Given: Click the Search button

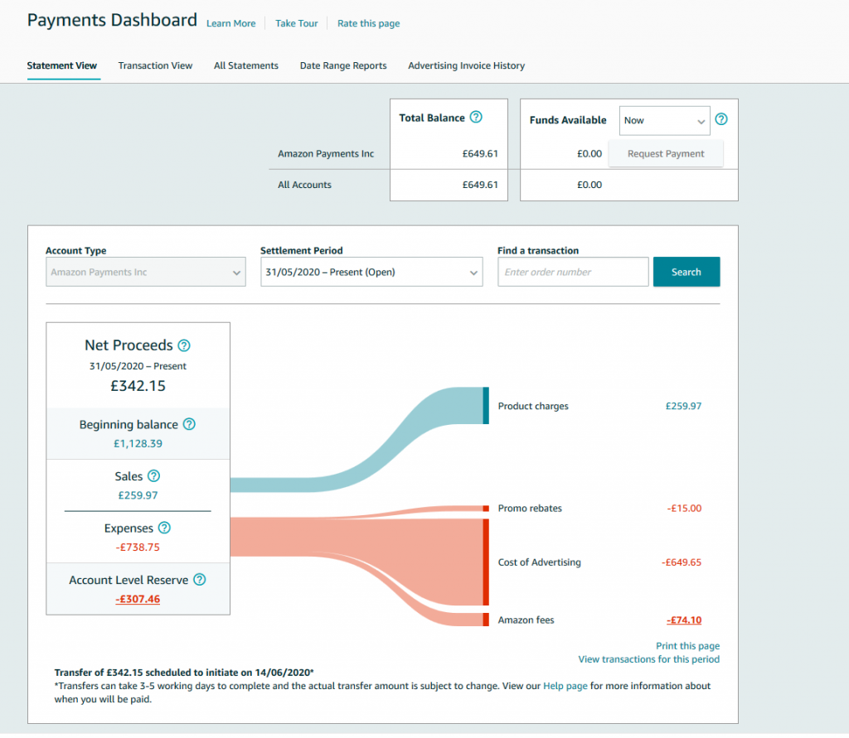Looking at the screenshot, I should click(x=686, y=273).
